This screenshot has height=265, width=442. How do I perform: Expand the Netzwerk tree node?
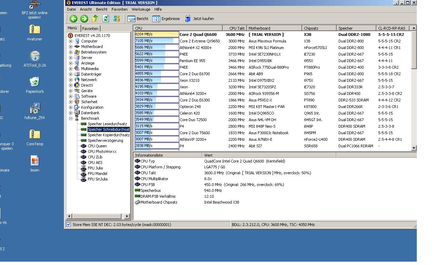71,80
